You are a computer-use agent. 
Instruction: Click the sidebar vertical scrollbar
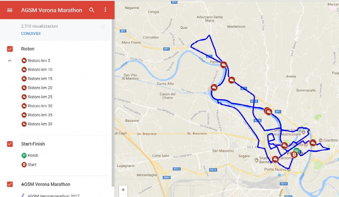(113, 103)
